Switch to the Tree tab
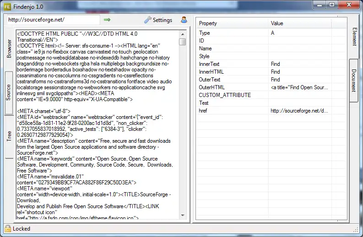363x237 pixels. (9, 136)
